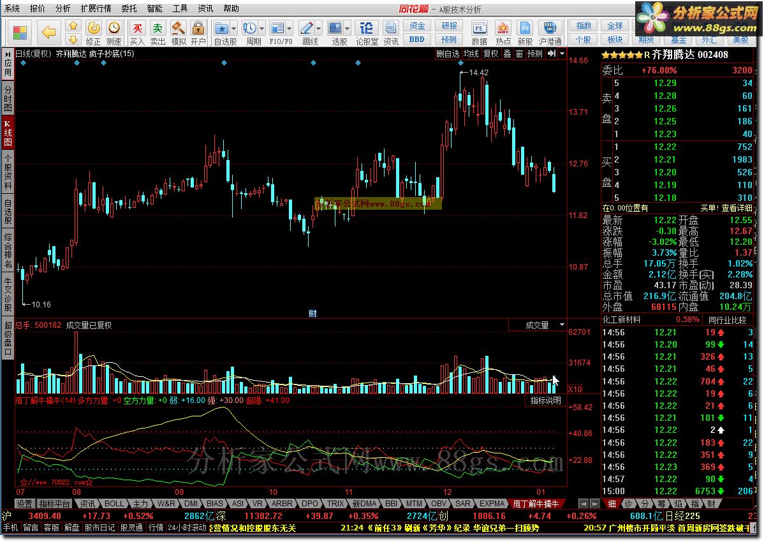The image size is (764, 542).
Task: Expand the 选股 dropdown arrow
Action: (348, 28)
